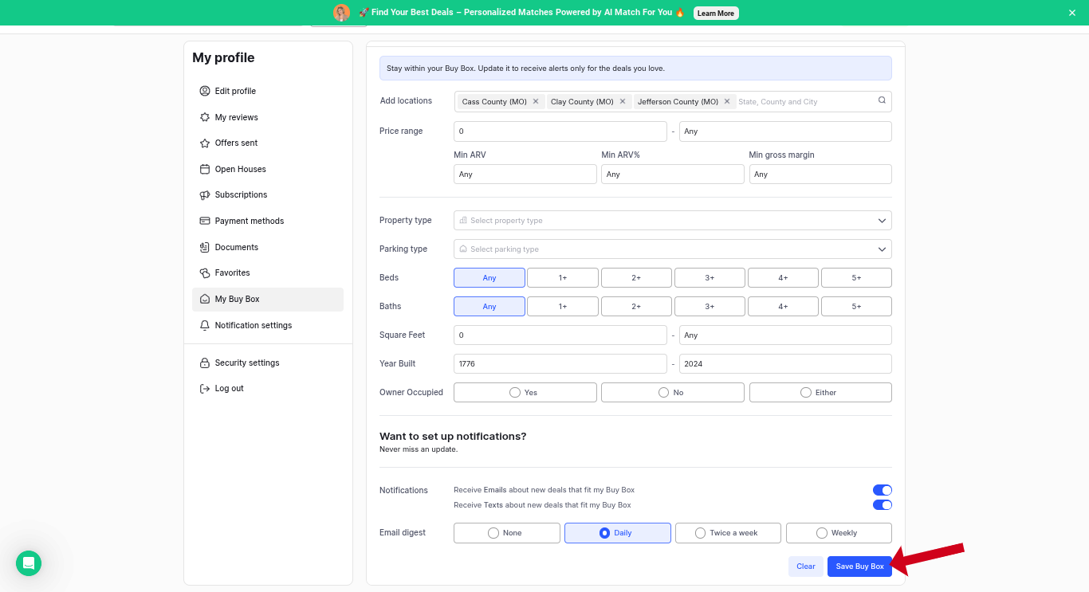Select Owner Occupied Either option
Screen dimensions: 1089x592
pos(820,393)
